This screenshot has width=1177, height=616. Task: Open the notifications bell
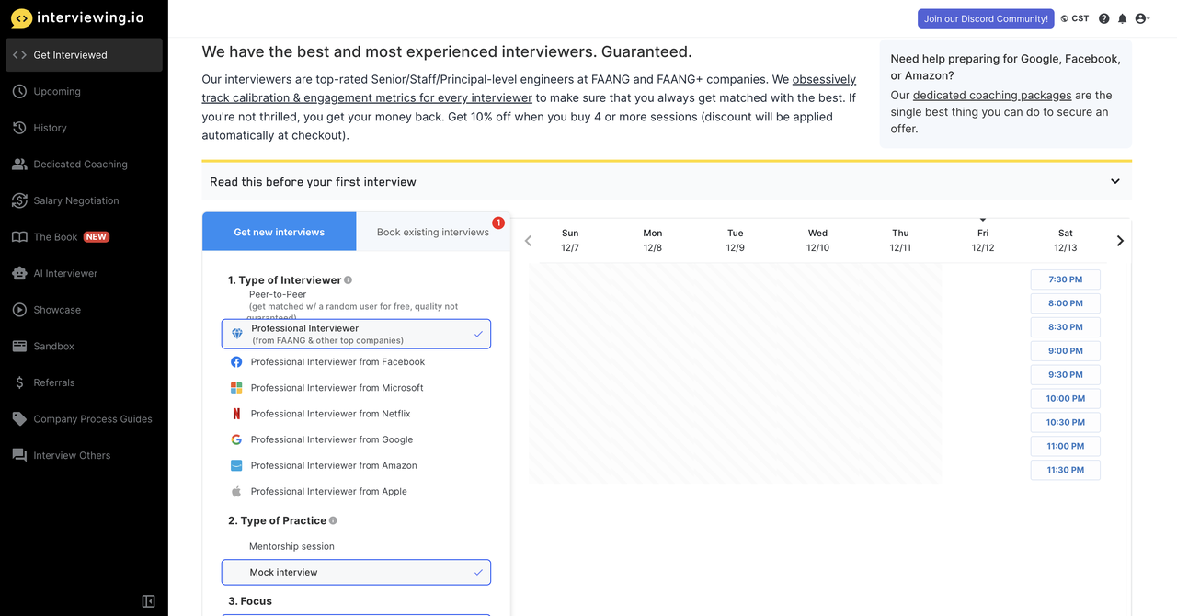coord(1123,18)
